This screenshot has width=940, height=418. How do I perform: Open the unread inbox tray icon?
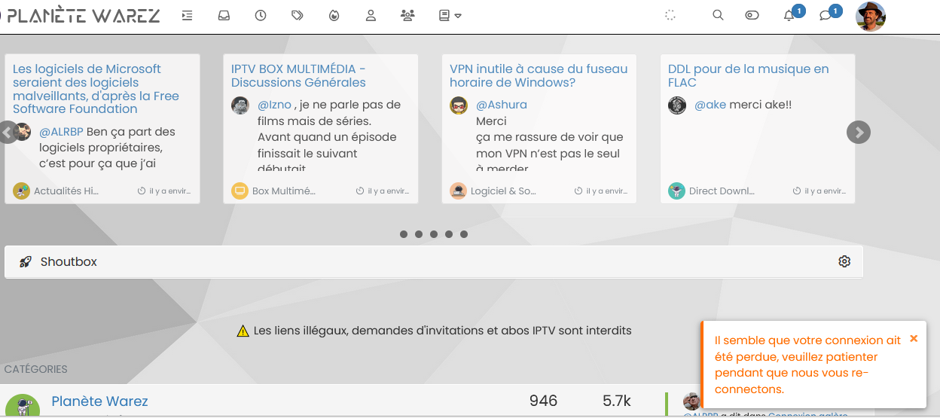[224, 15]
